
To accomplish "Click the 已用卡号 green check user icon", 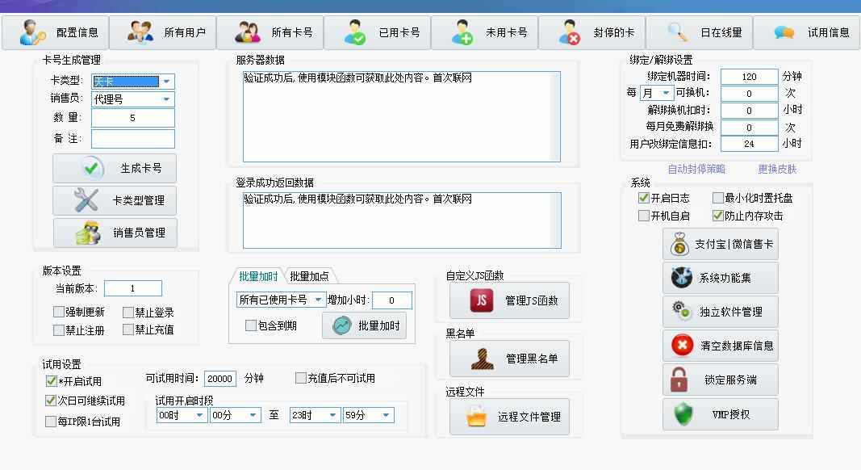I will 355,31.
